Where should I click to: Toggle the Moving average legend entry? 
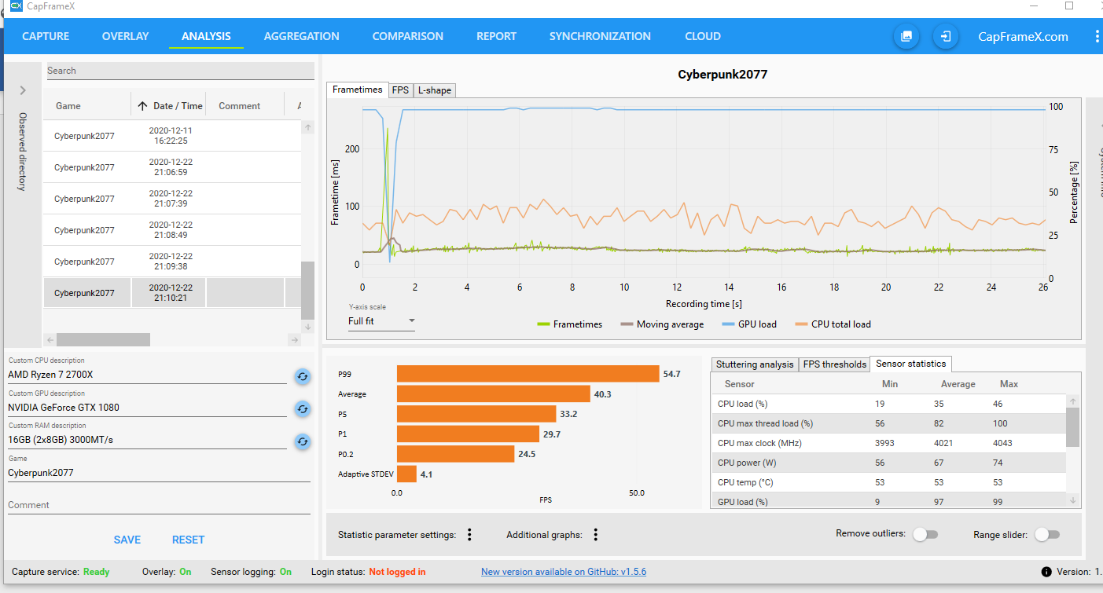coord(662,324)
